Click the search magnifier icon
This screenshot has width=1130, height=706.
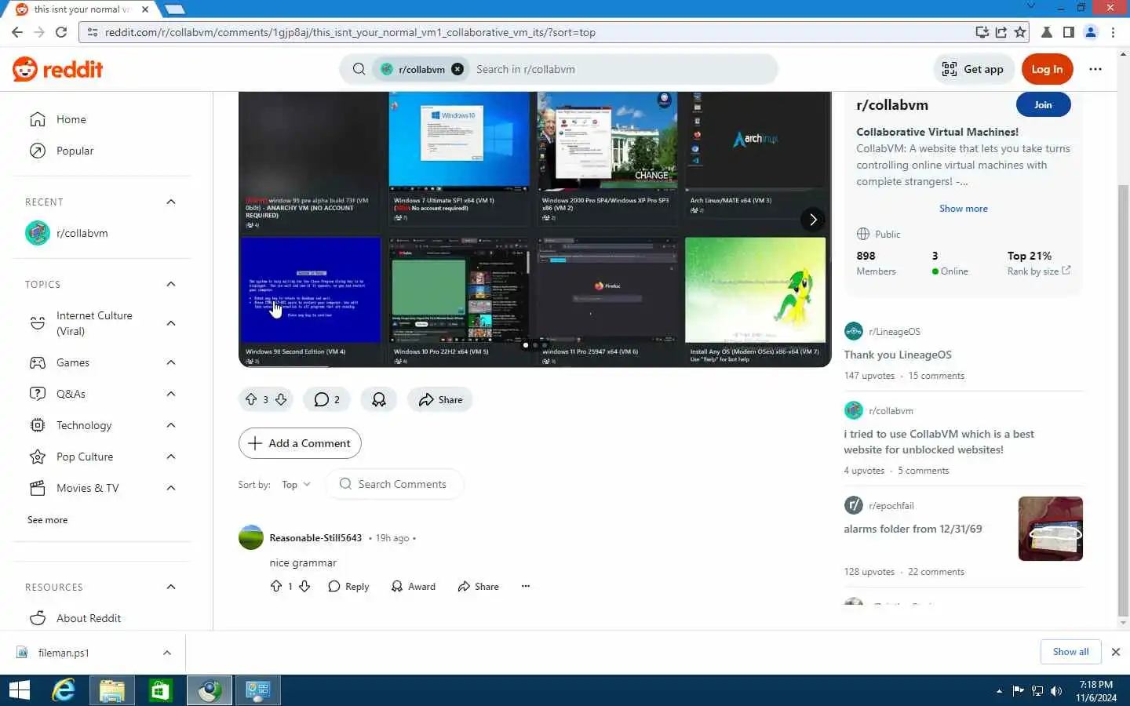pos(359,69)
